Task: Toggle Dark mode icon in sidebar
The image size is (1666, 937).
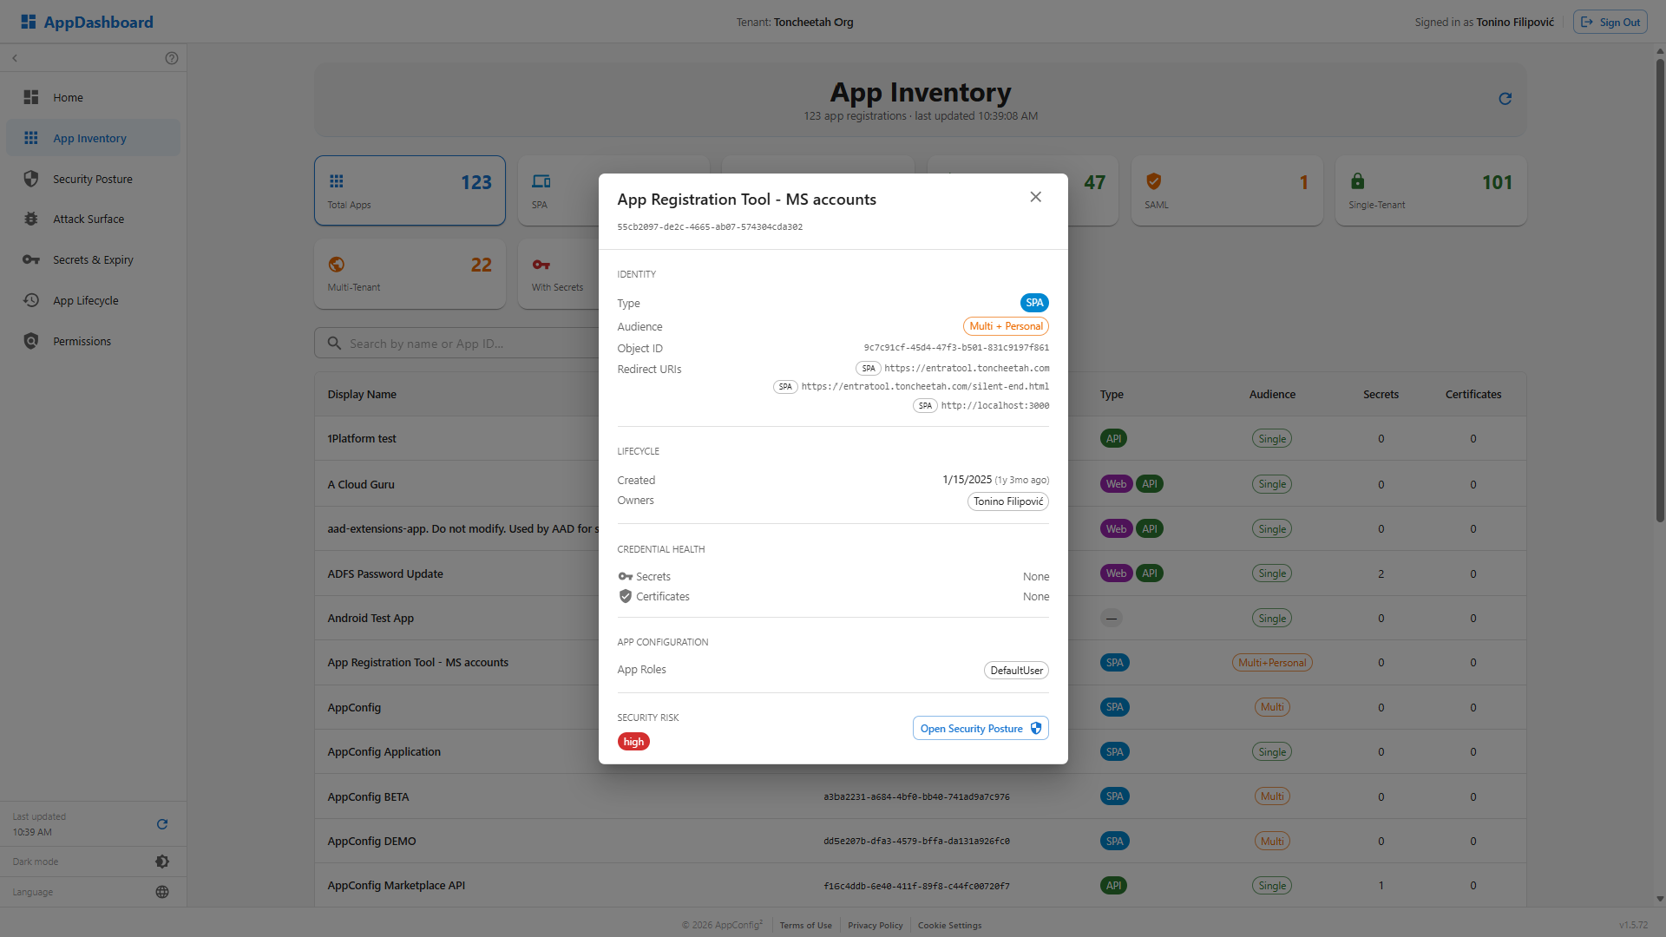Action: (162, 862)
